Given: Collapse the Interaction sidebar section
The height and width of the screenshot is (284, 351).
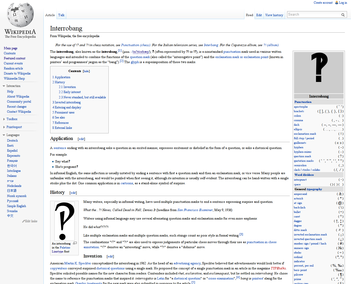Looking at the screenshot, I should click(4, 86).
